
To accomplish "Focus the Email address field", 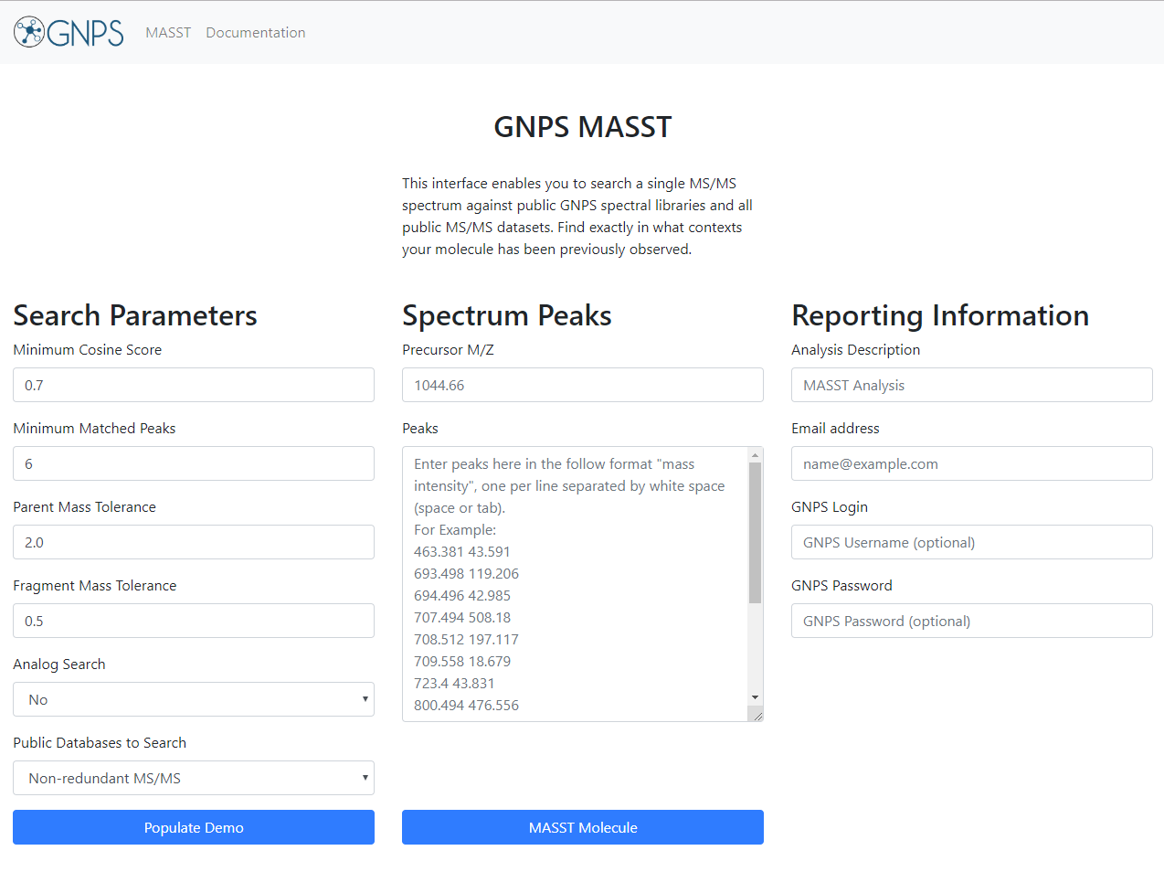I will tap(972, 463).
